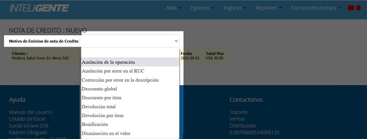Click the red notification badge showing 11
367x139 pixels.
350,8
